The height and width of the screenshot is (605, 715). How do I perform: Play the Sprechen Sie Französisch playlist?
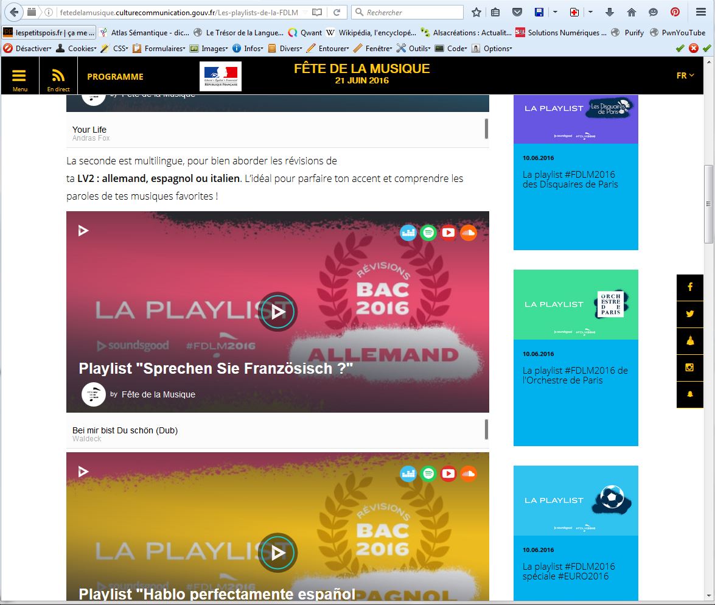point(277,312)
